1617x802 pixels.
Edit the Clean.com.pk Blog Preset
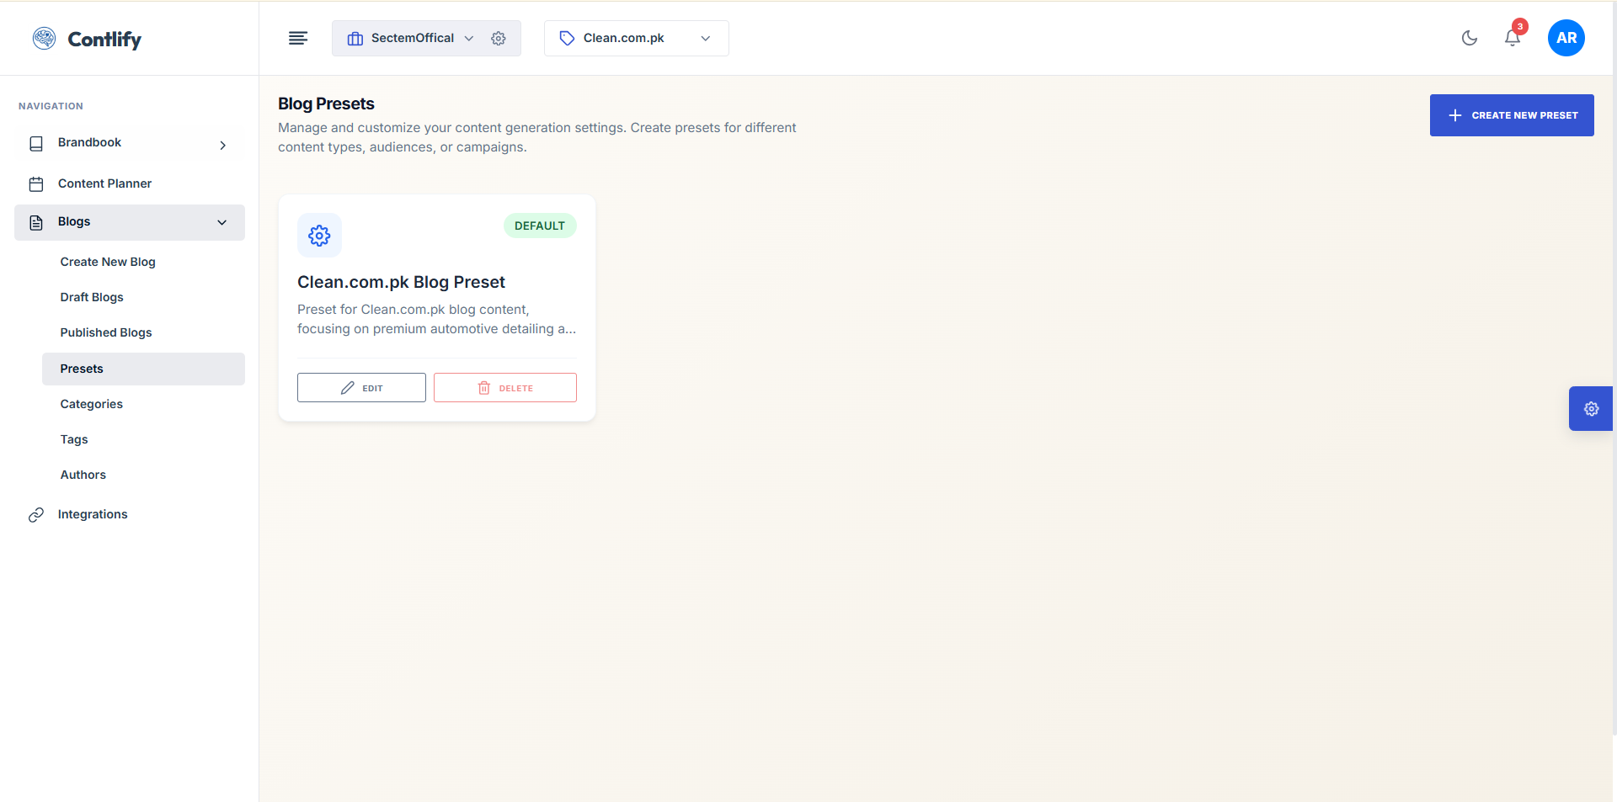tap(360, 387)
